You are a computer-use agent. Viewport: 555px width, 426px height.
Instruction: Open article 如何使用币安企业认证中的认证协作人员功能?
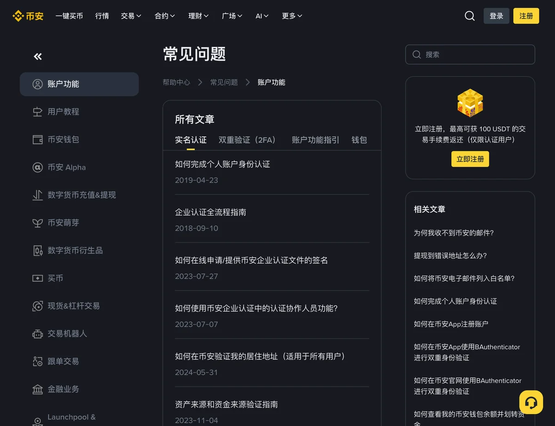tap(256, 309)
